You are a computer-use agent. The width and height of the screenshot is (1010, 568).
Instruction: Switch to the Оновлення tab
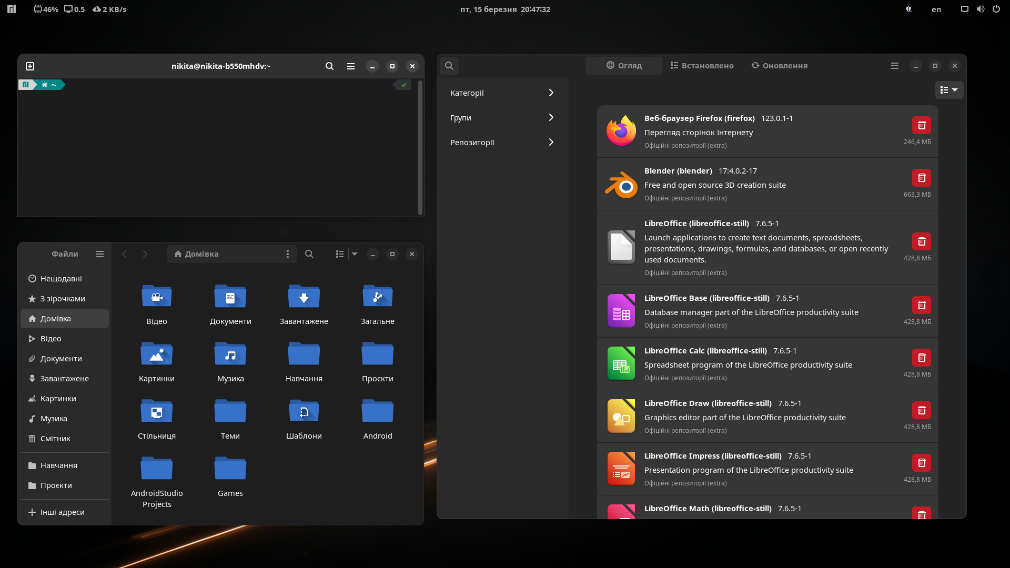coord(779,66)
